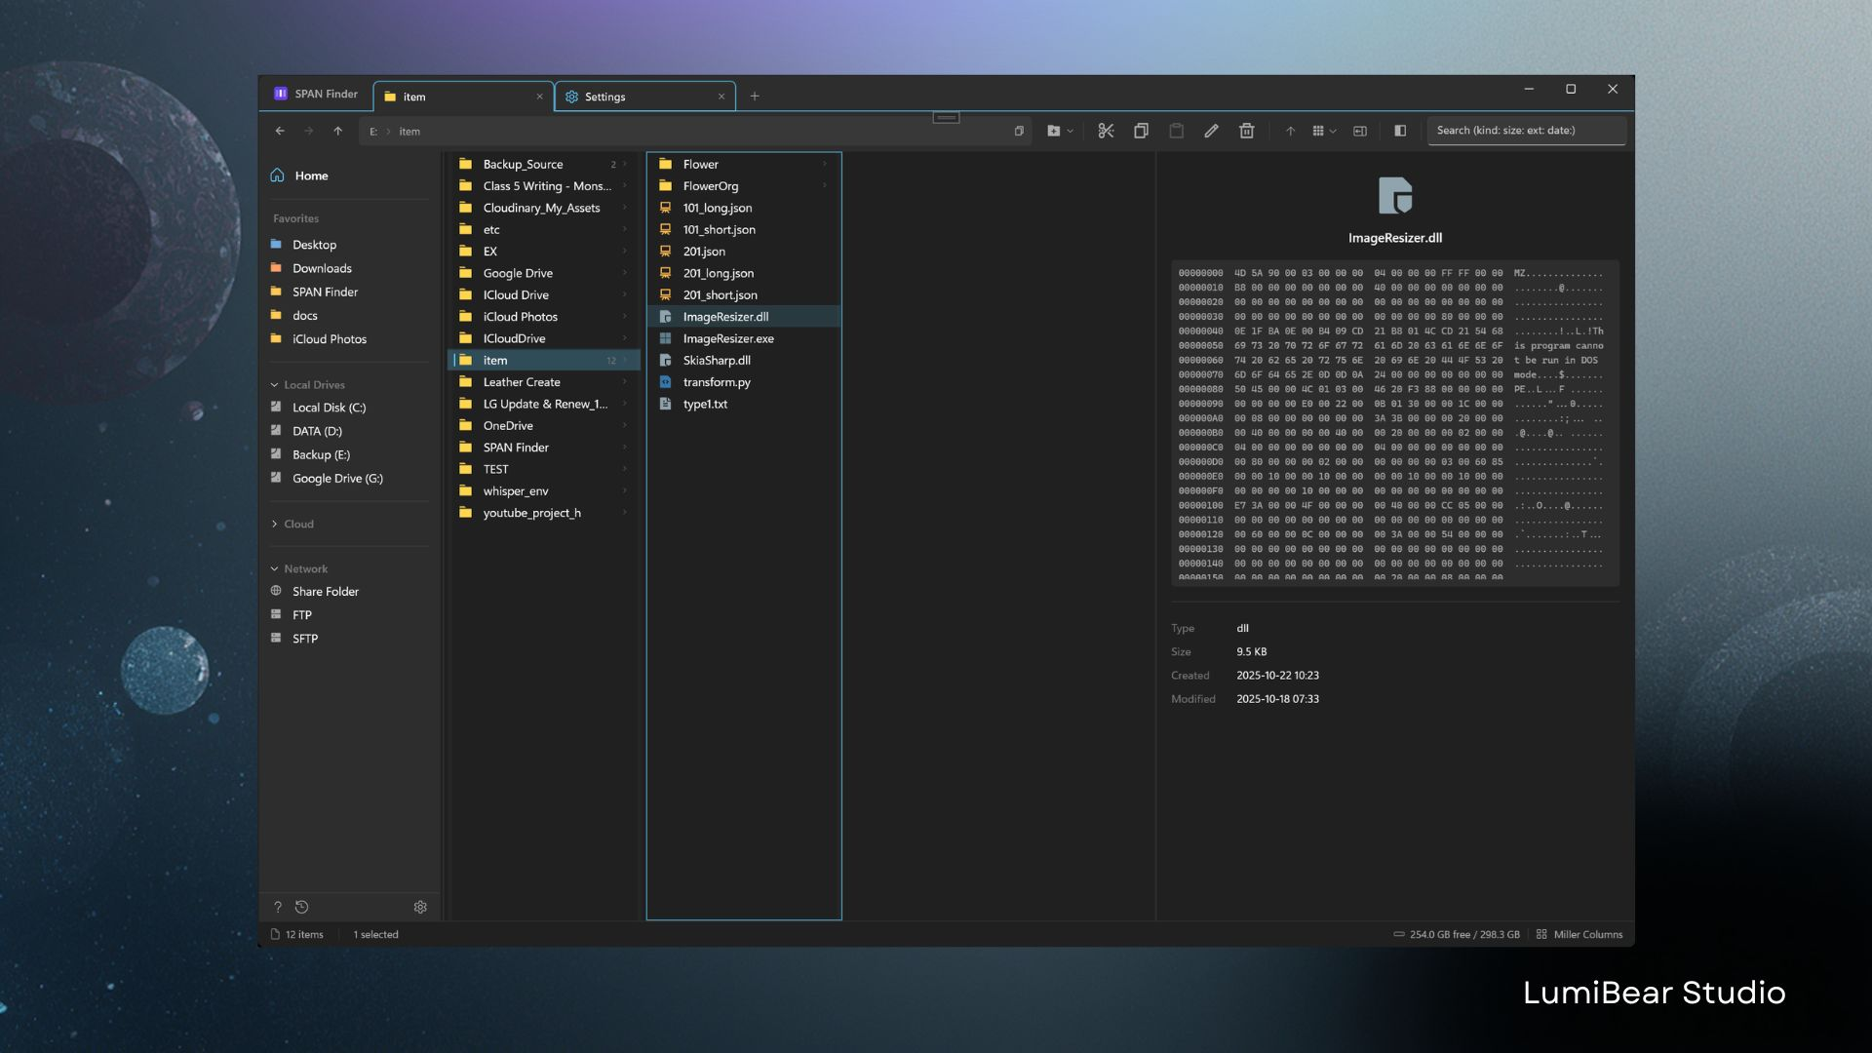This screenshot has width=1872, height=1053.
Task: Switch Miller Columns view mode in status bar
Action: click(1579, 934)
